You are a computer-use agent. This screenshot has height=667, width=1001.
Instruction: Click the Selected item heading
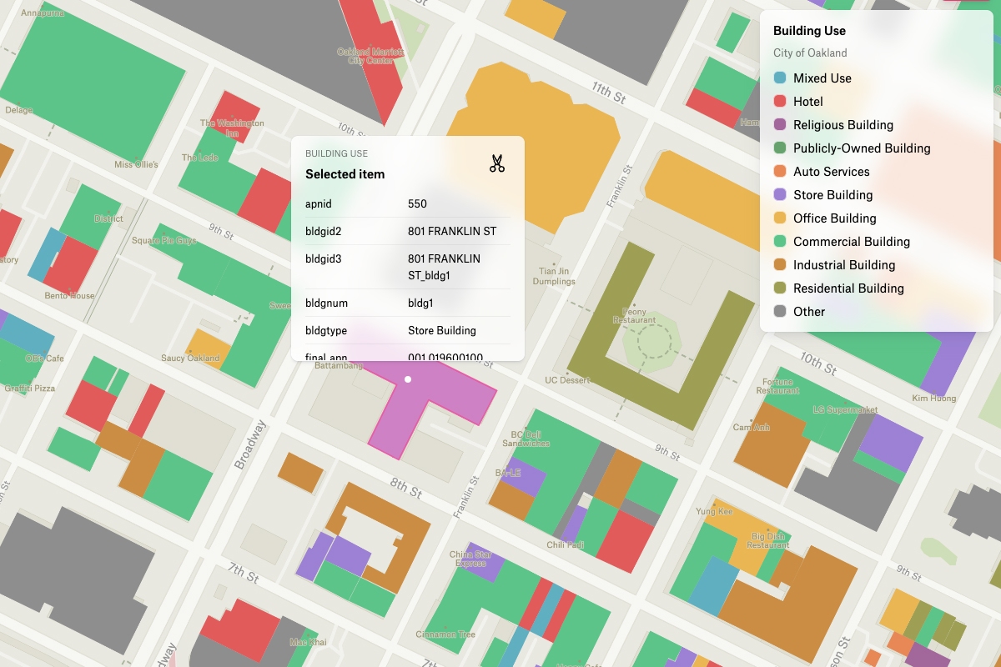[345, 174]
